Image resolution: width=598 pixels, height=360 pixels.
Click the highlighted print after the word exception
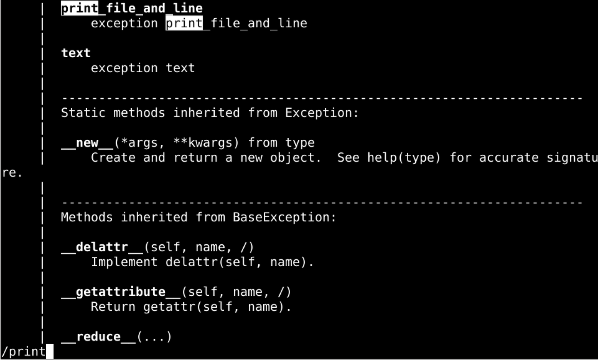(184, 23)
